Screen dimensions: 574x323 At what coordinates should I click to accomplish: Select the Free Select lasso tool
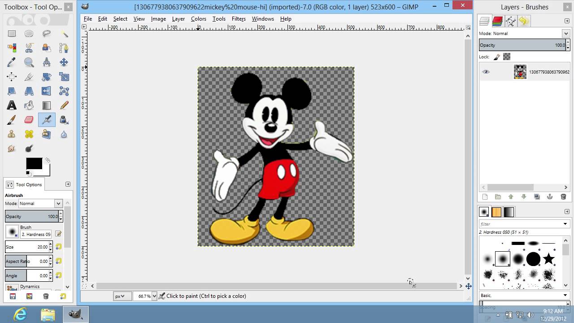46,34
